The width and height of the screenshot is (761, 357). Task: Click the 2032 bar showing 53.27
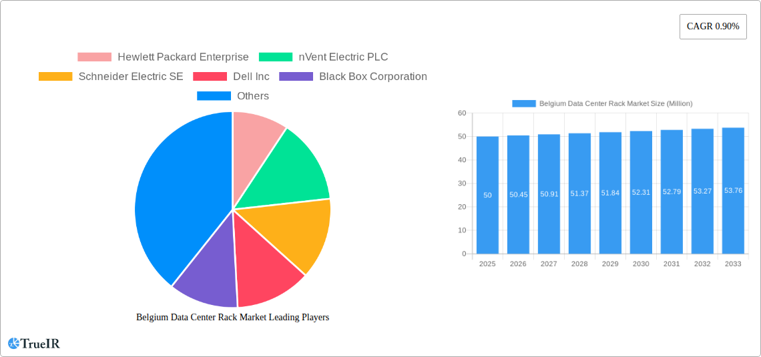703,191
